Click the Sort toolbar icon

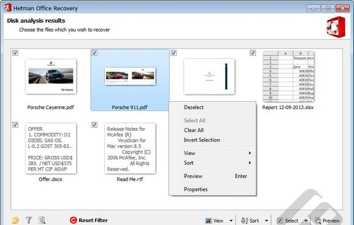244,221
